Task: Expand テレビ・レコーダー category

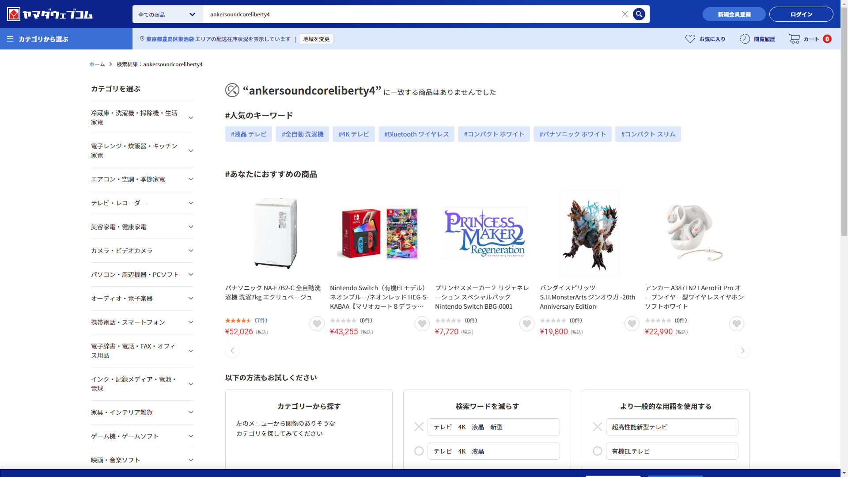Action: click(191, 203)
